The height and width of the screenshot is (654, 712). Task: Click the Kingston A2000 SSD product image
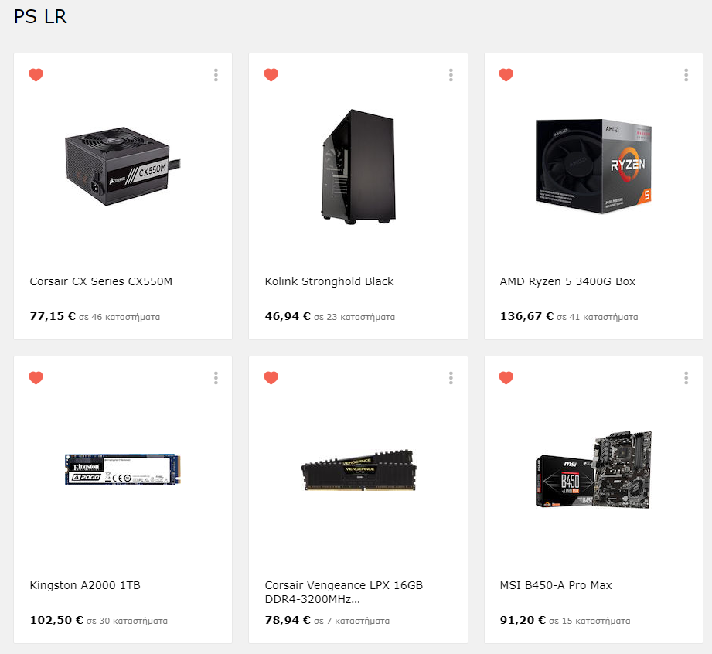pyautogui.click(x=123, y=469)
